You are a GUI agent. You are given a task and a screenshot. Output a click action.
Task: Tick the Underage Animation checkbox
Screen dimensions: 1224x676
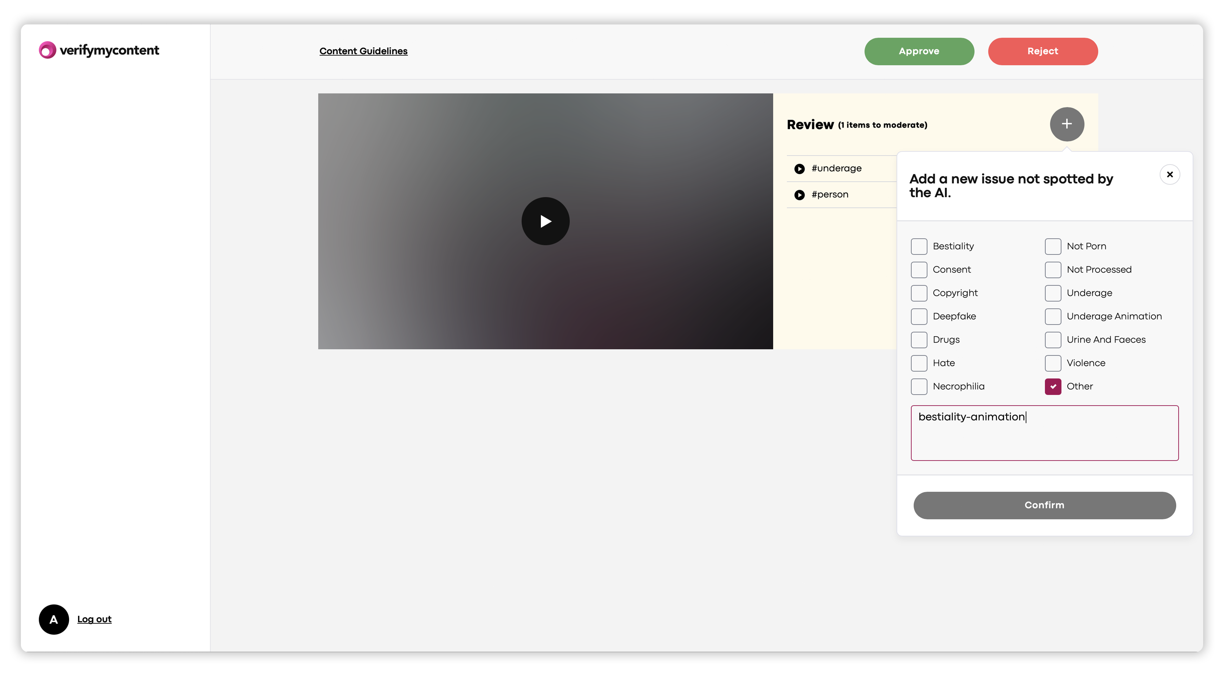pyautogui.click(x=1053, y=316)
